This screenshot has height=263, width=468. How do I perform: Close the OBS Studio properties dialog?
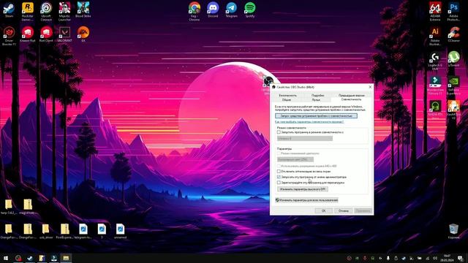(x=370, y=87)
